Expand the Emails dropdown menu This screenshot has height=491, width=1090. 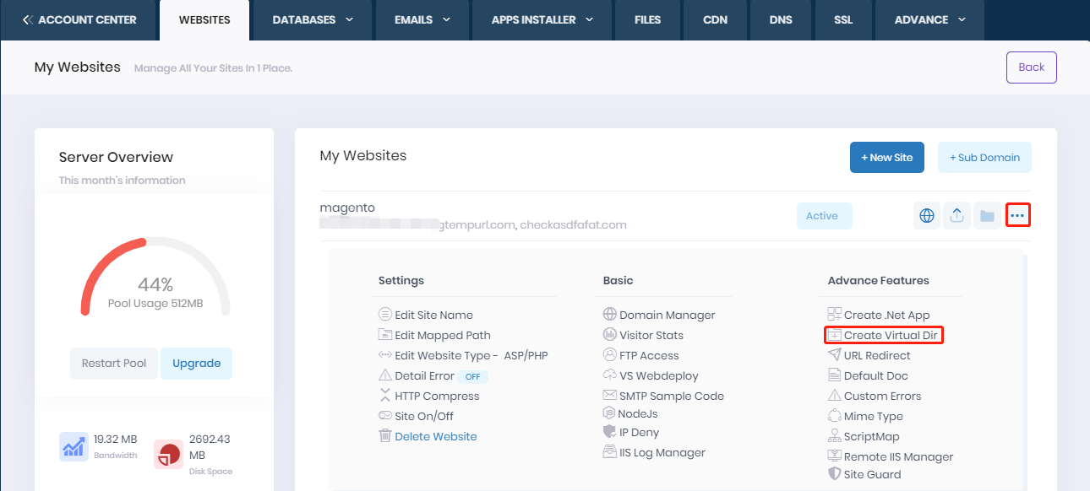click(422, 19)
